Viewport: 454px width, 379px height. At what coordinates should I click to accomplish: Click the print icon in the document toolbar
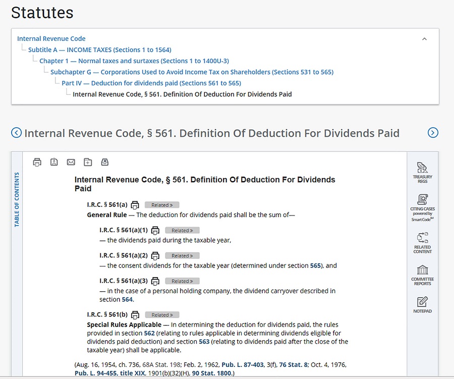(37, 162)
